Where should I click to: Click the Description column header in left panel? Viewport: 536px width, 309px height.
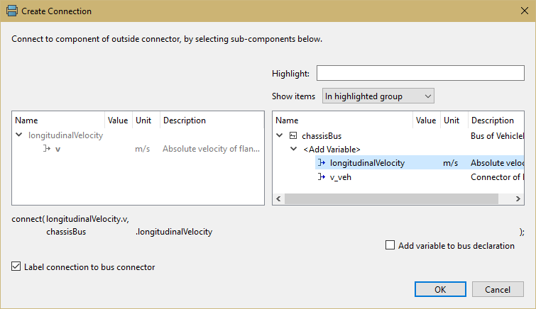(x=185, y=120)
